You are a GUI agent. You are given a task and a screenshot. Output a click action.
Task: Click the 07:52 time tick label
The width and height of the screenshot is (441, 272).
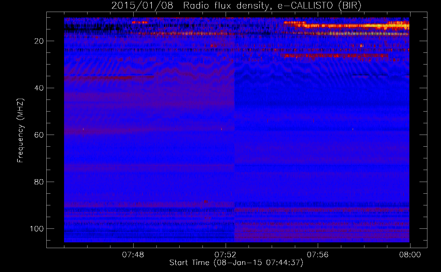coord(225,255)
